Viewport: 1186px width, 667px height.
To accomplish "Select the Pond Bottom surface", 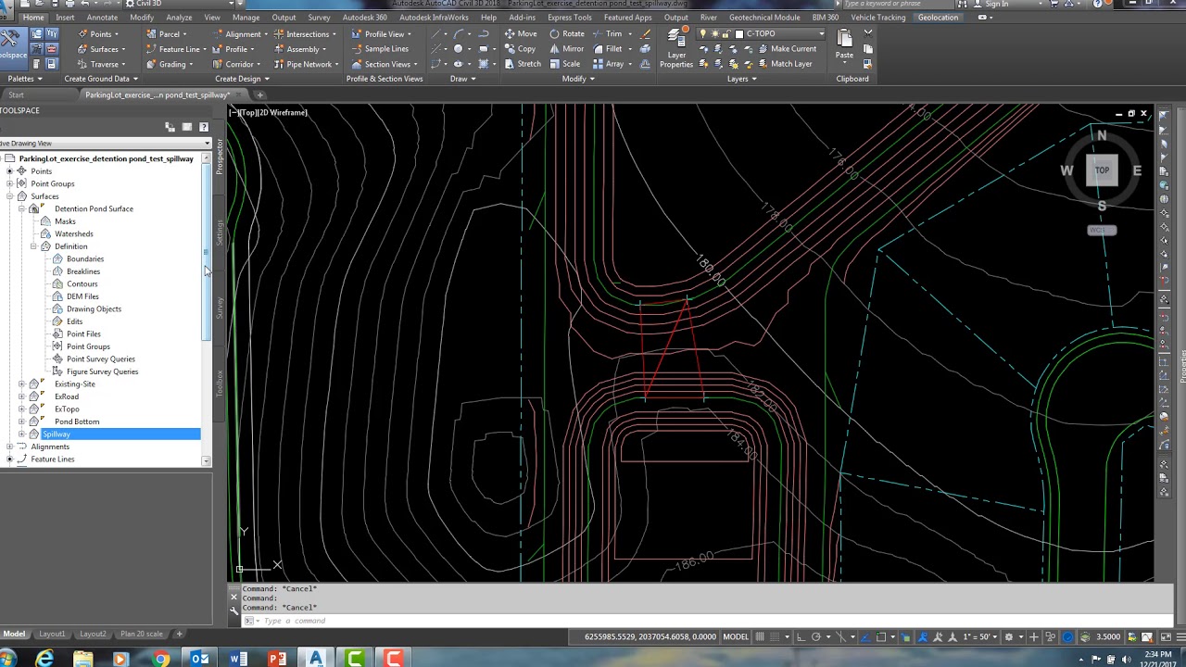I will click(x=77, y=422).
